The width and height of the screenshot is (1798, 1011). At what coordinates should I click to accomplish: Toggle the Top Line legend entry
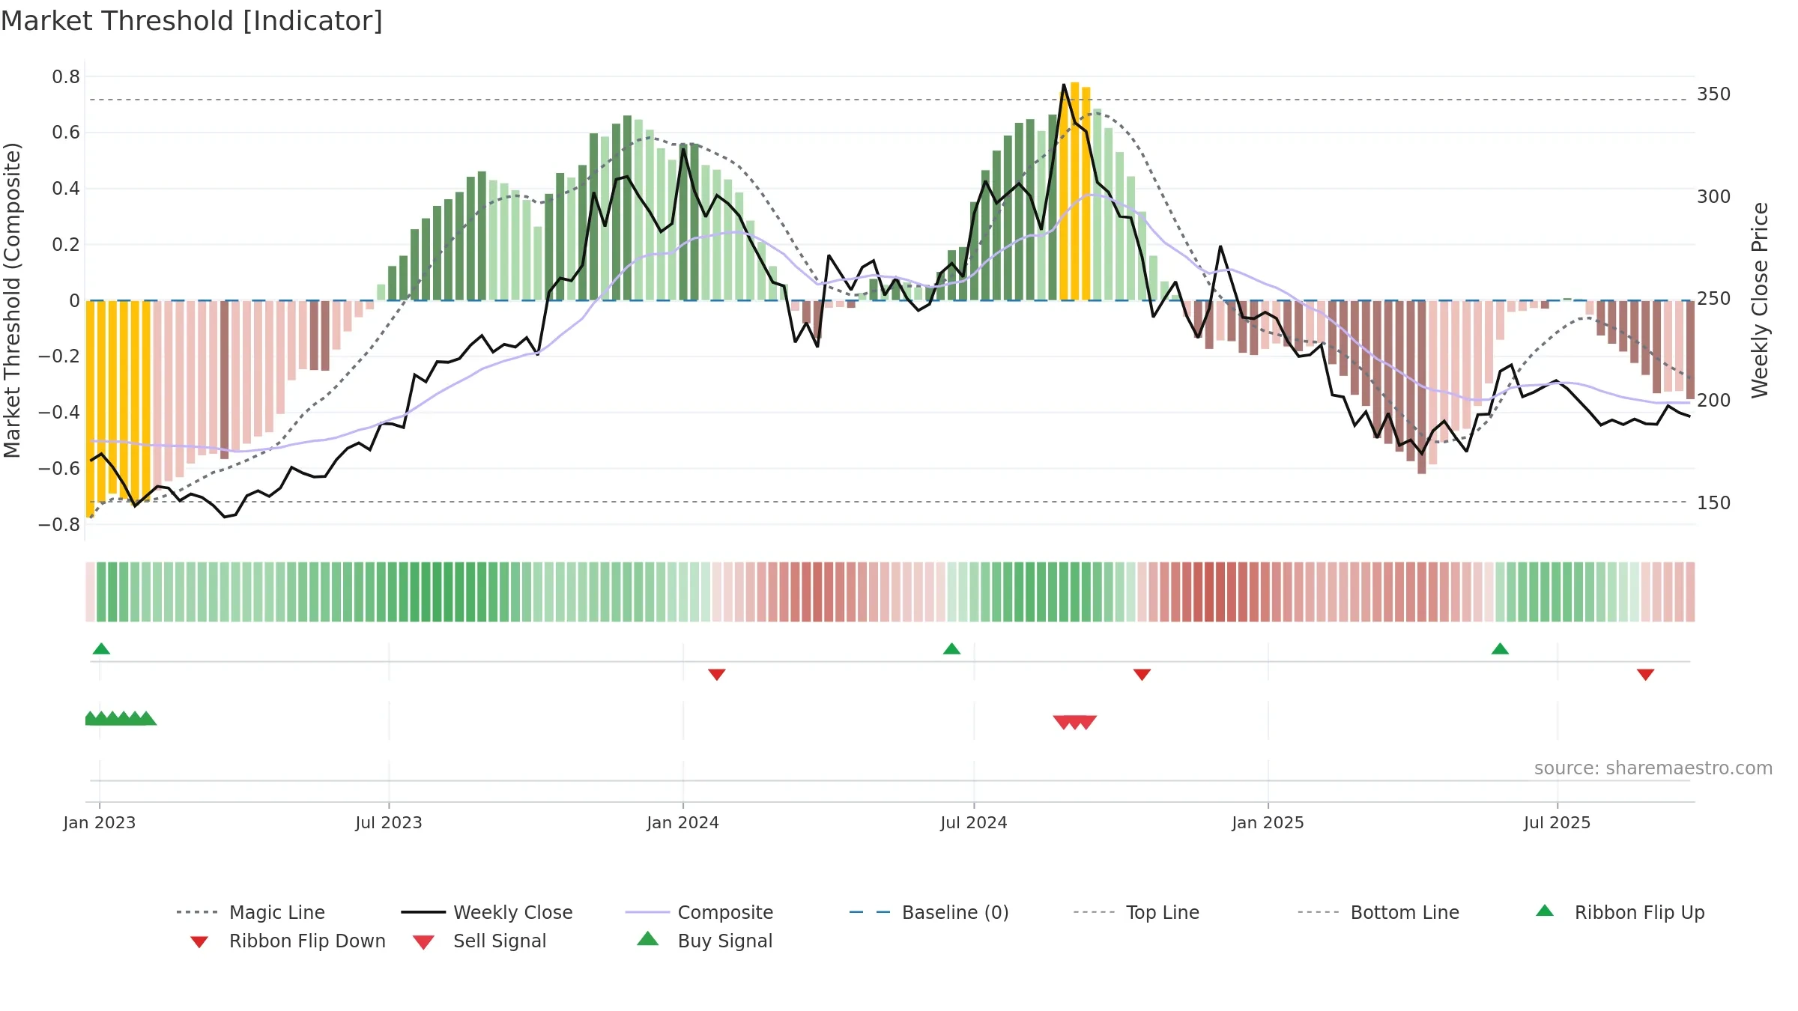[1136, 912]
